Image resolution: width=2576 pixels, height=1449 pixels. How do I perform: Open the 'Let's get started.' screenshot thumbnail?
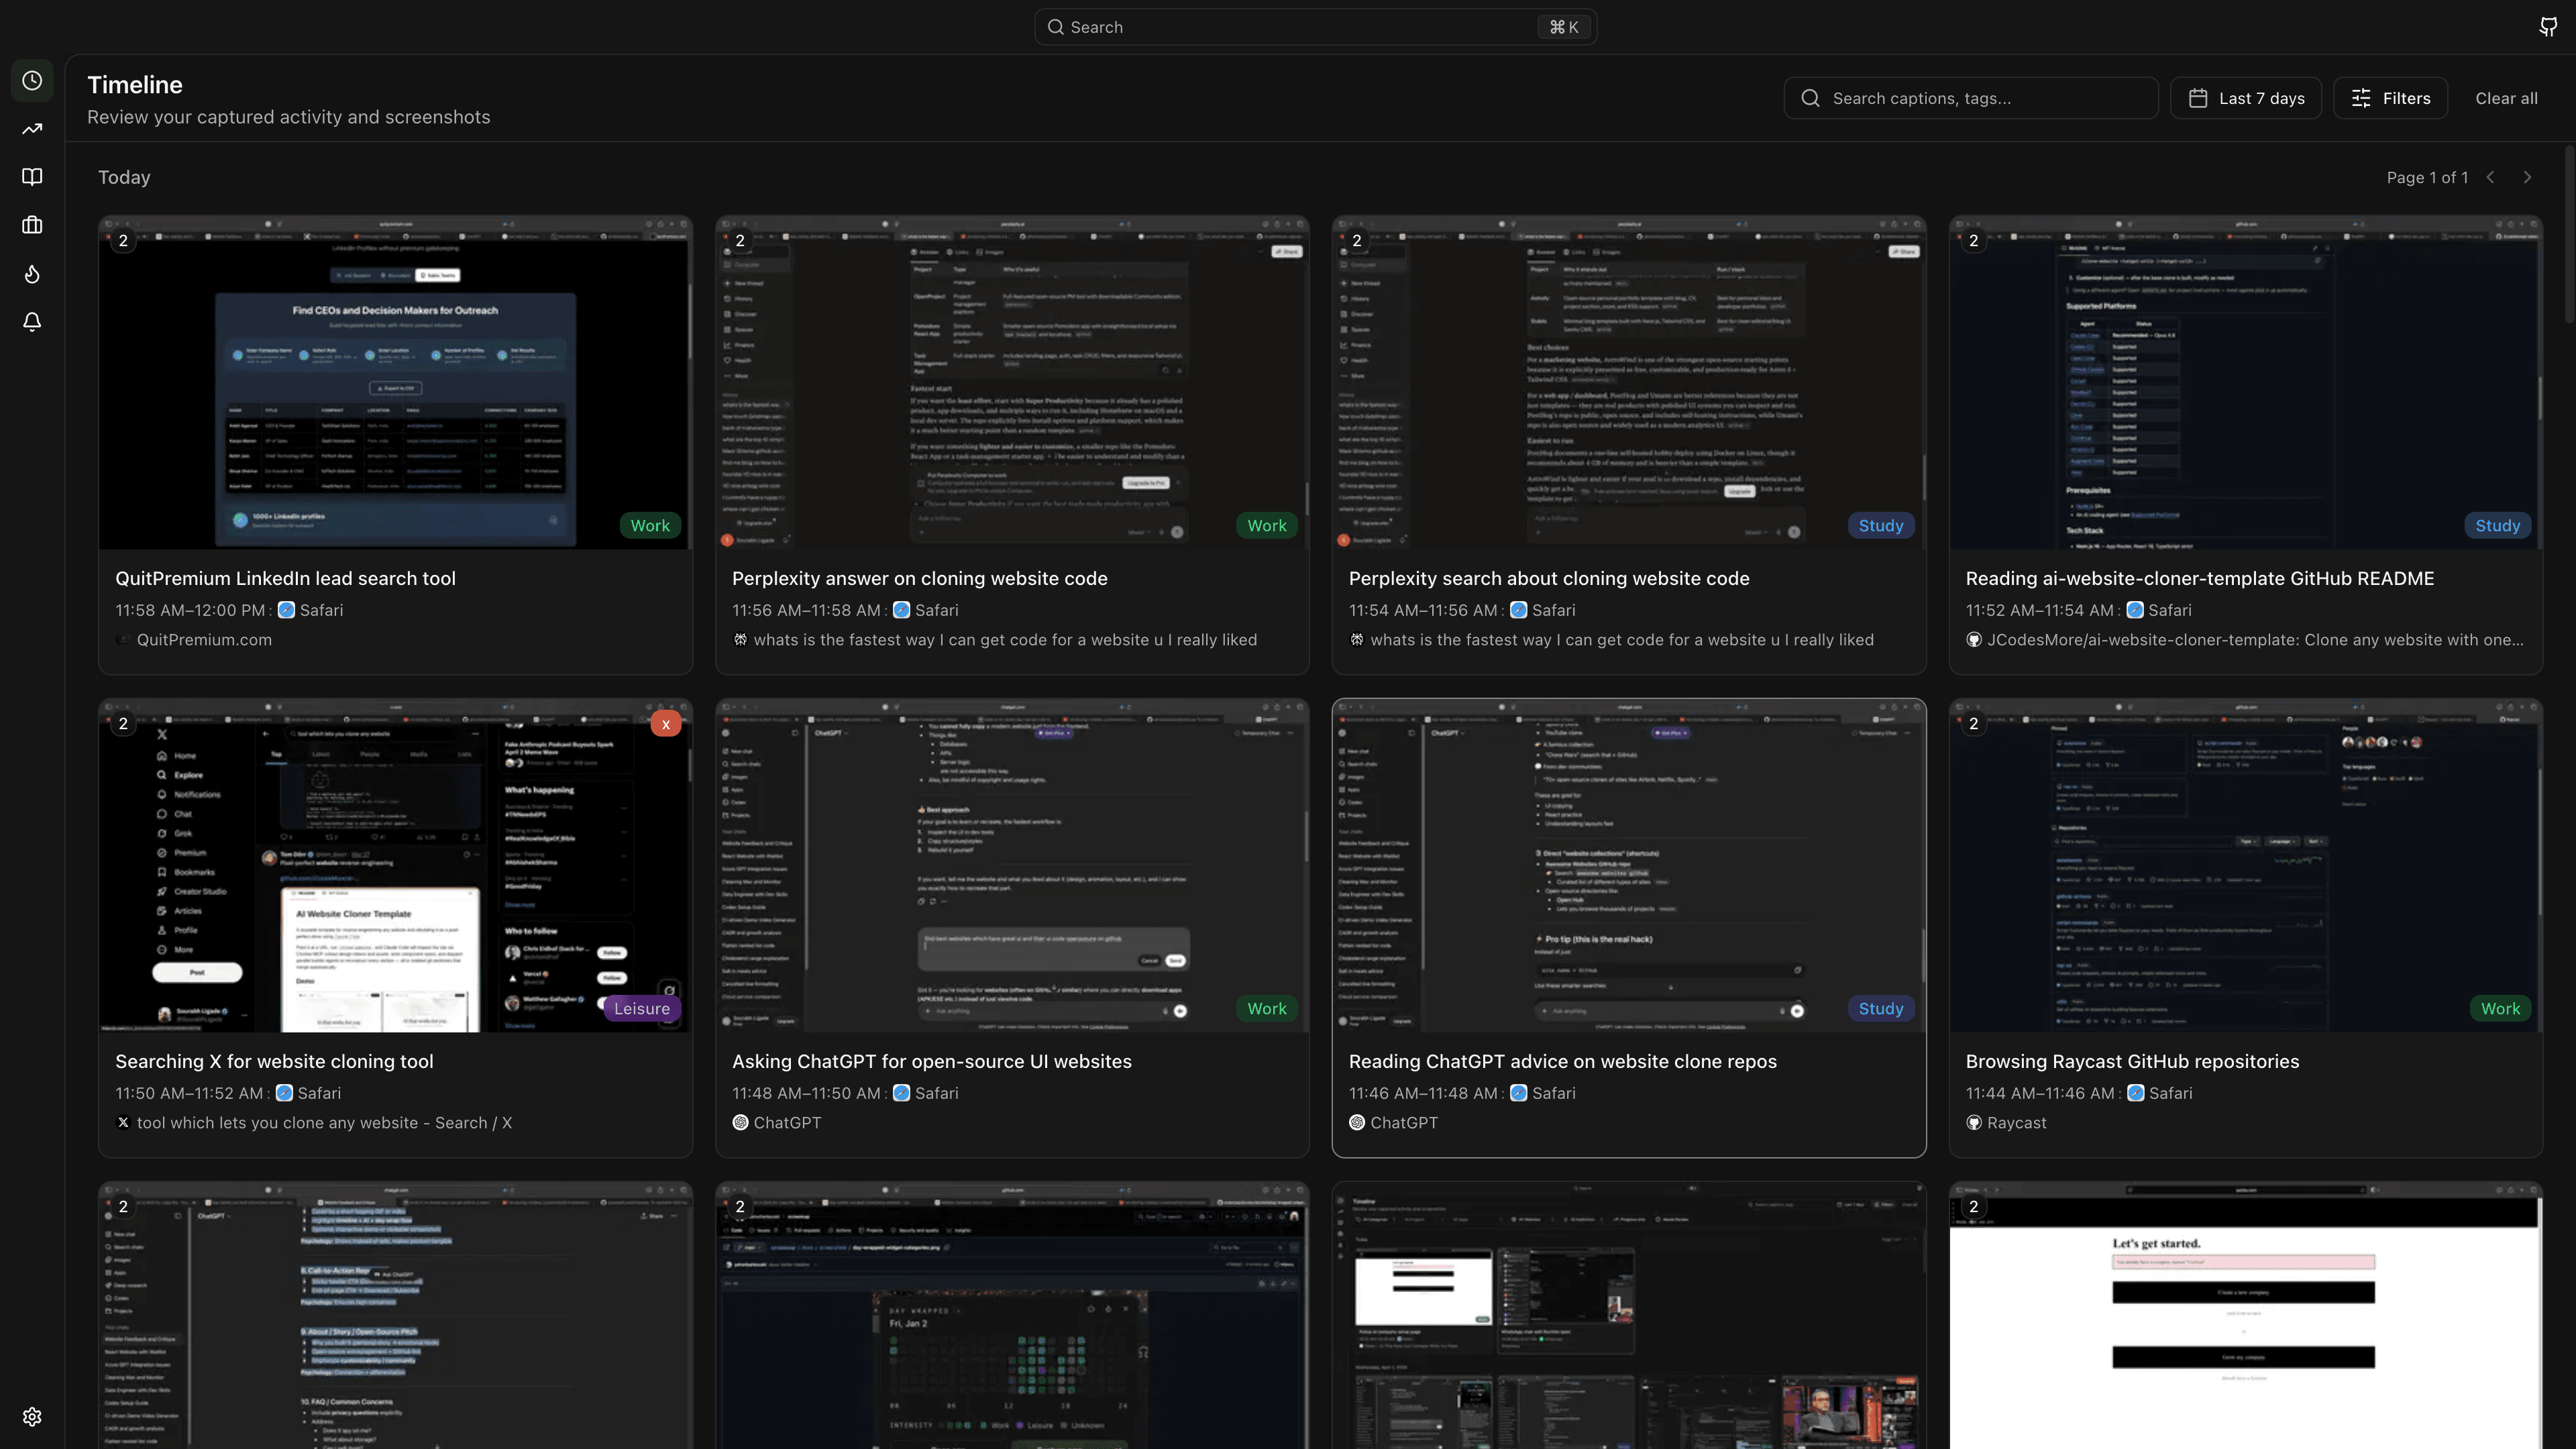click(x=2246, y=1315)
